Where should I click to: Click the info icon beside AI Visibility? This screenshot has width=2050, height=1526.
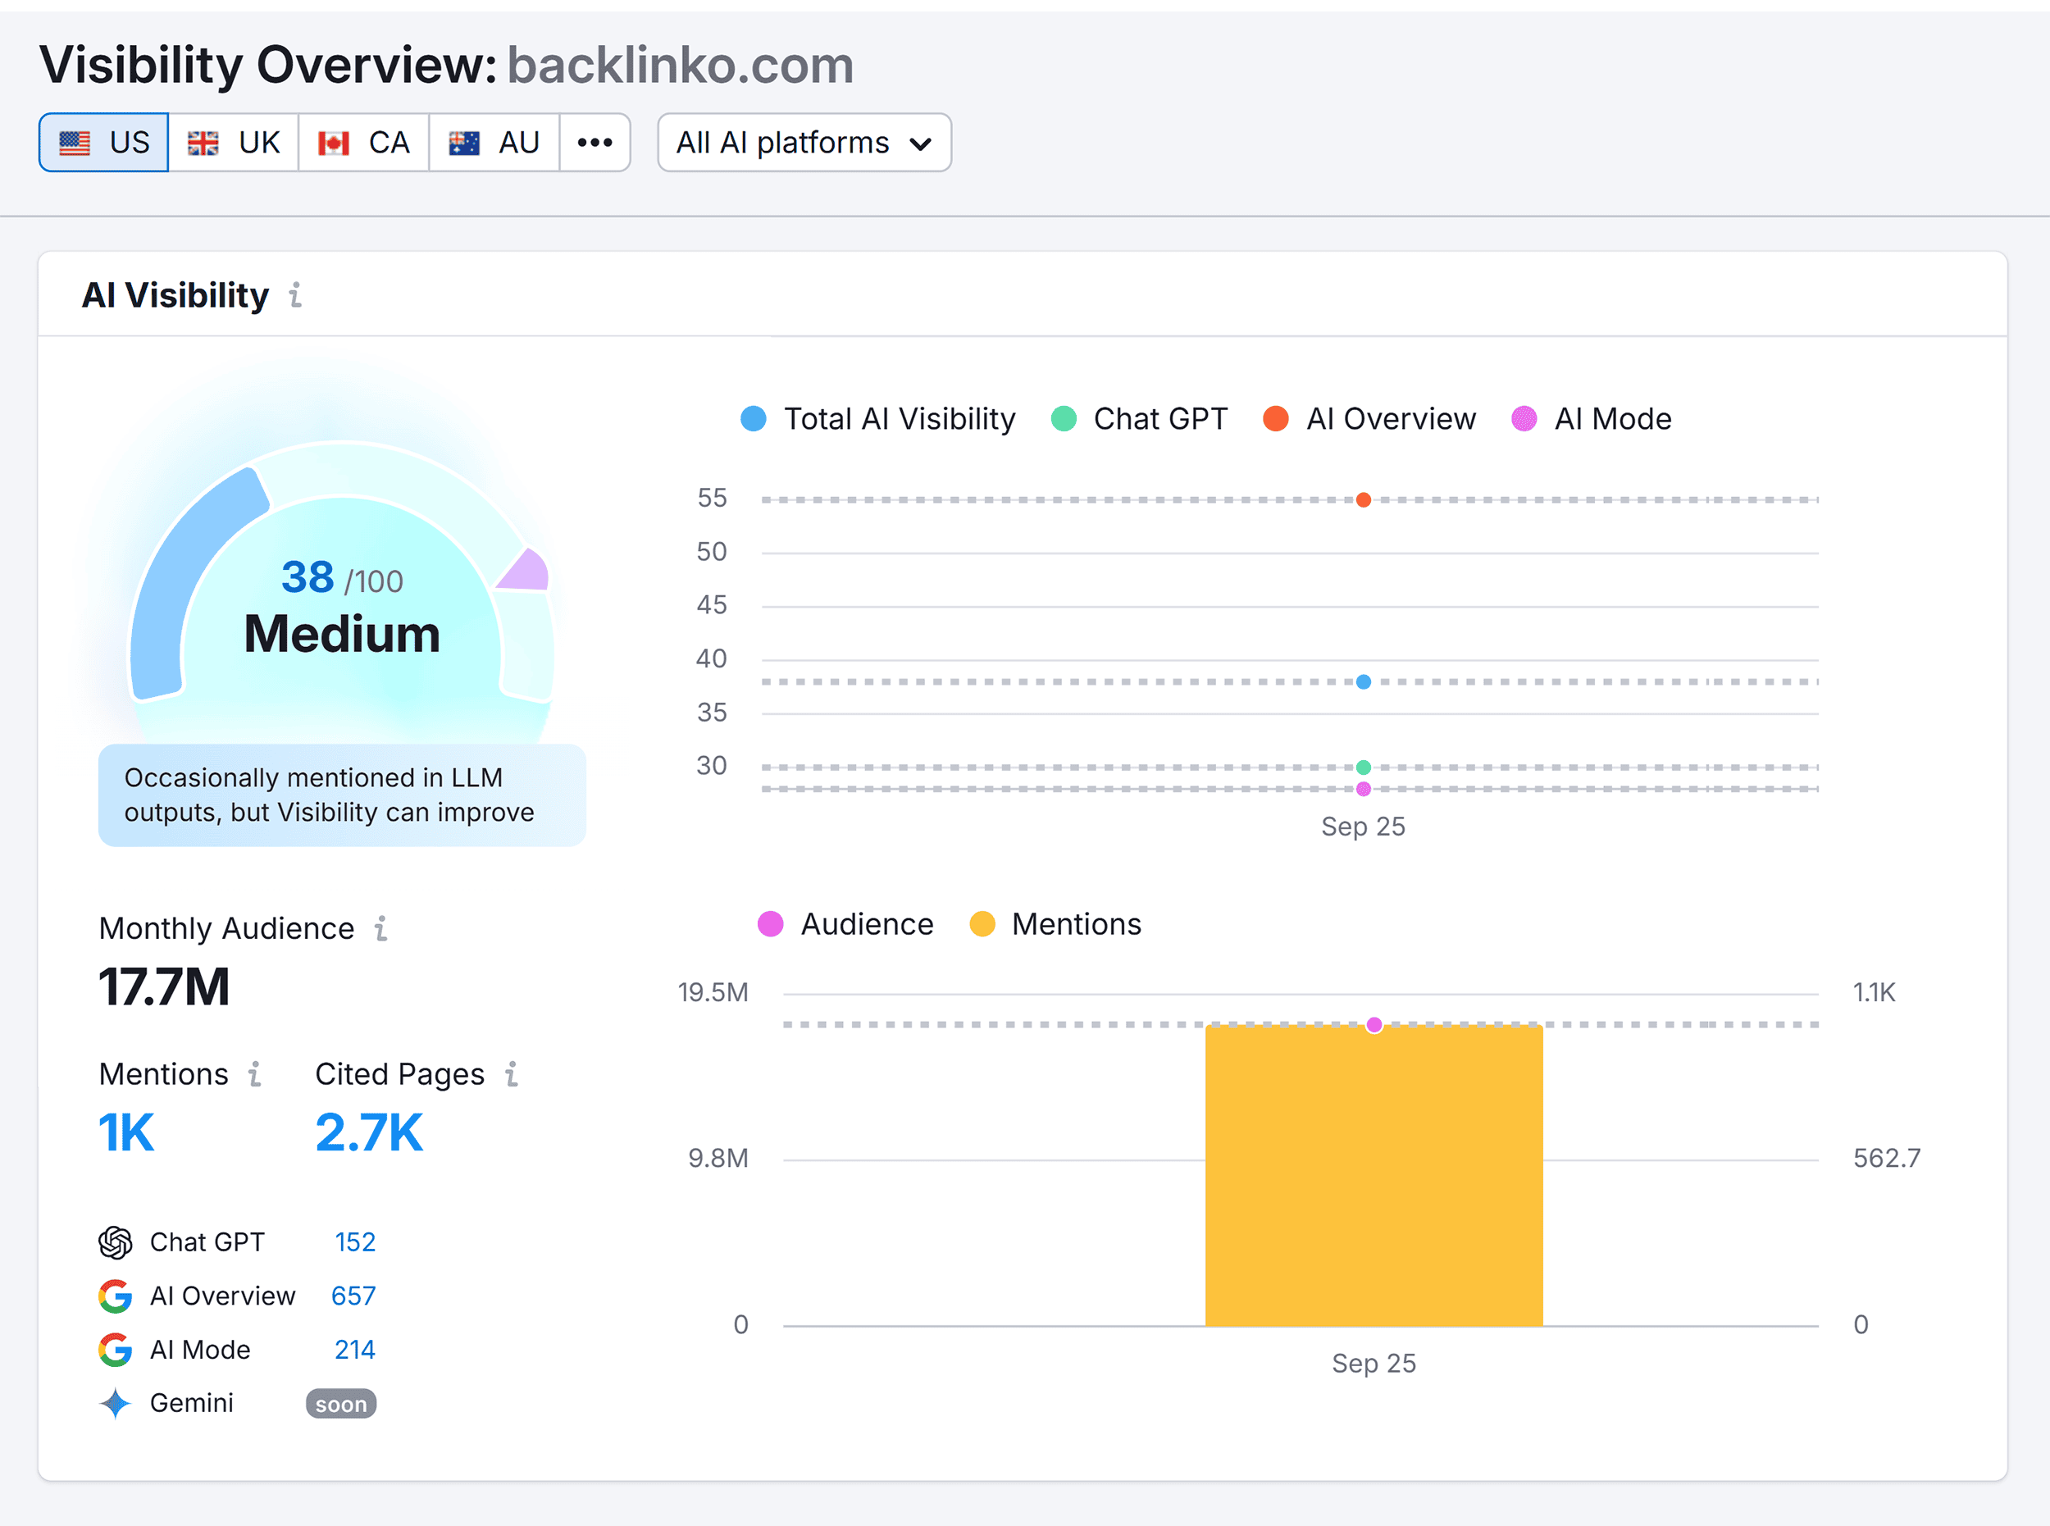(296, 294)
